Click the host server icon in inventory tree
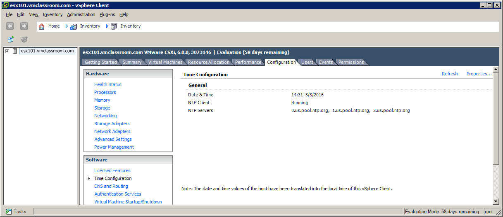 (x=15, y=51)
